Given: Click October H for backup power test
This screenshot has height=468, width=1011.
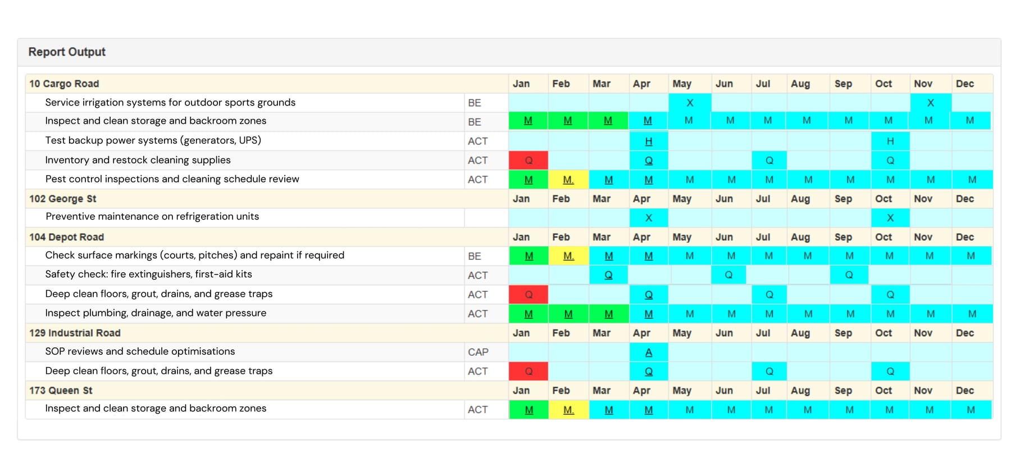Looking at the screenshot, I should click(890, 141).
